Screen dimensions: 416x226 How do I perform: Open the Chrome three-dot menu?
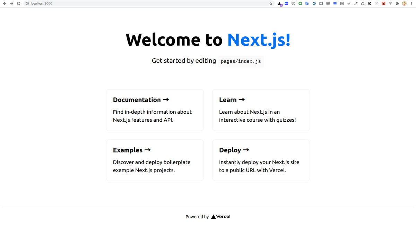click(x=411, y=3)
